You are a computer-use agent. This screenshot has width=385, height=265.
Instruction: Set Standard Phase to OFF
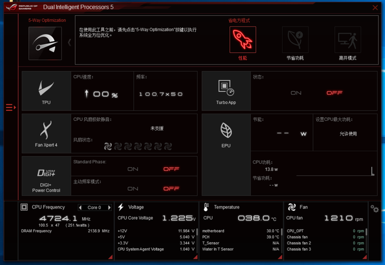coord(171,169)
